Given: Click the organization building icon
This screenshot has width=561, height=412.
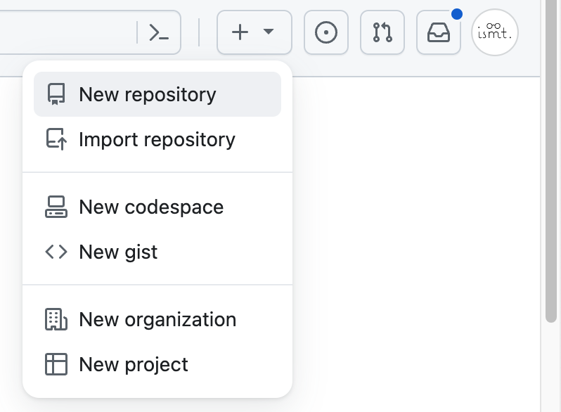Looking at the screenshot, I should (56, 319).
